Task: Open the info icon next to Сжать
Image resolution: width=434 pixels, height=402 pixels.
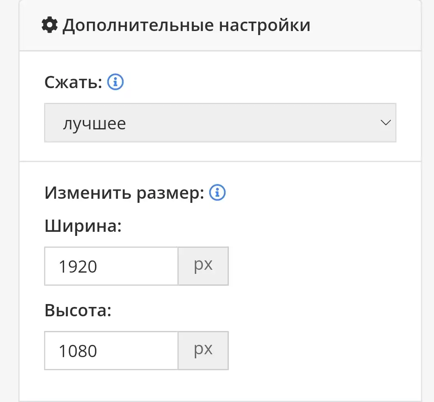Action: coord(115,82)
